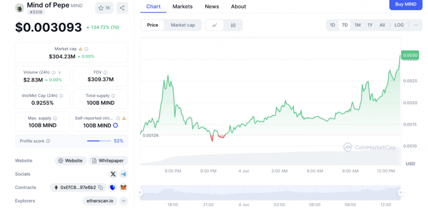Set chart range to 7D
This screenshot has width=428, height=208.
[x=345, y=25]
